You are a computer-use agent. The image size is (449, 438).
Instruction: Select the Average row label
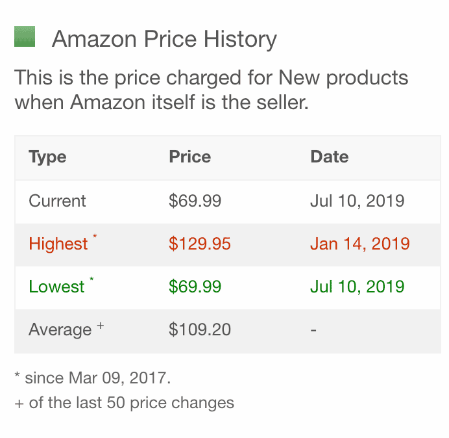[60, 329]
